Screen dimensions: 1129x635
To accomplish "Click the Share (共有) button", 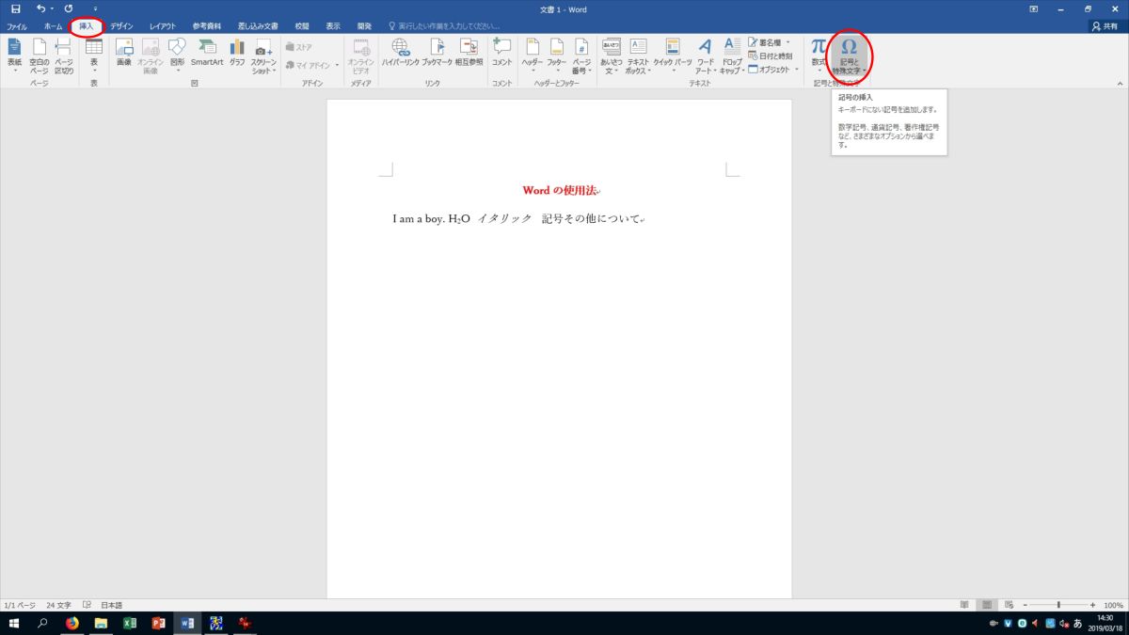I will (1107, 26).
